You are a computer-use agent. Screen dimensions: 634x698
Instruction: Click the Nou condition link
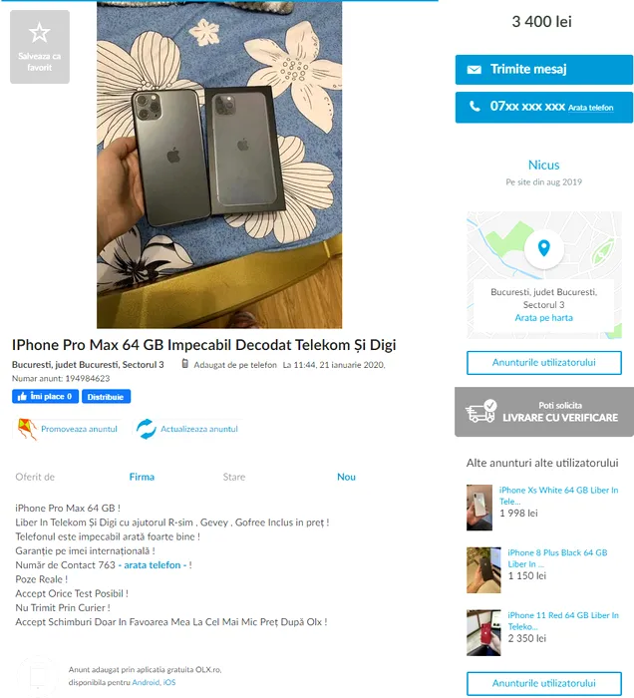pos(346,477)
